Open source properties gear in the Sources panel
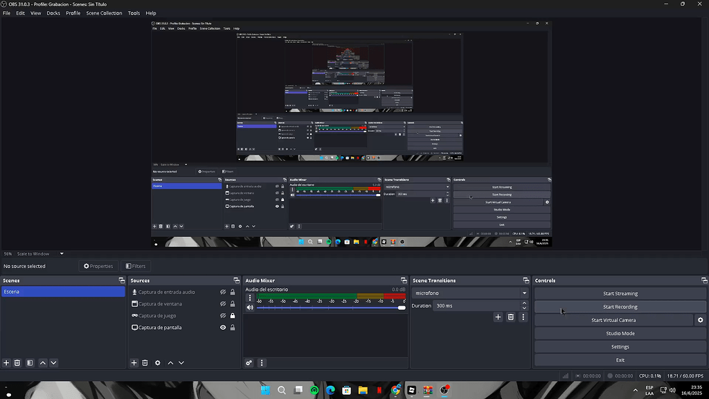 point(158,363)
